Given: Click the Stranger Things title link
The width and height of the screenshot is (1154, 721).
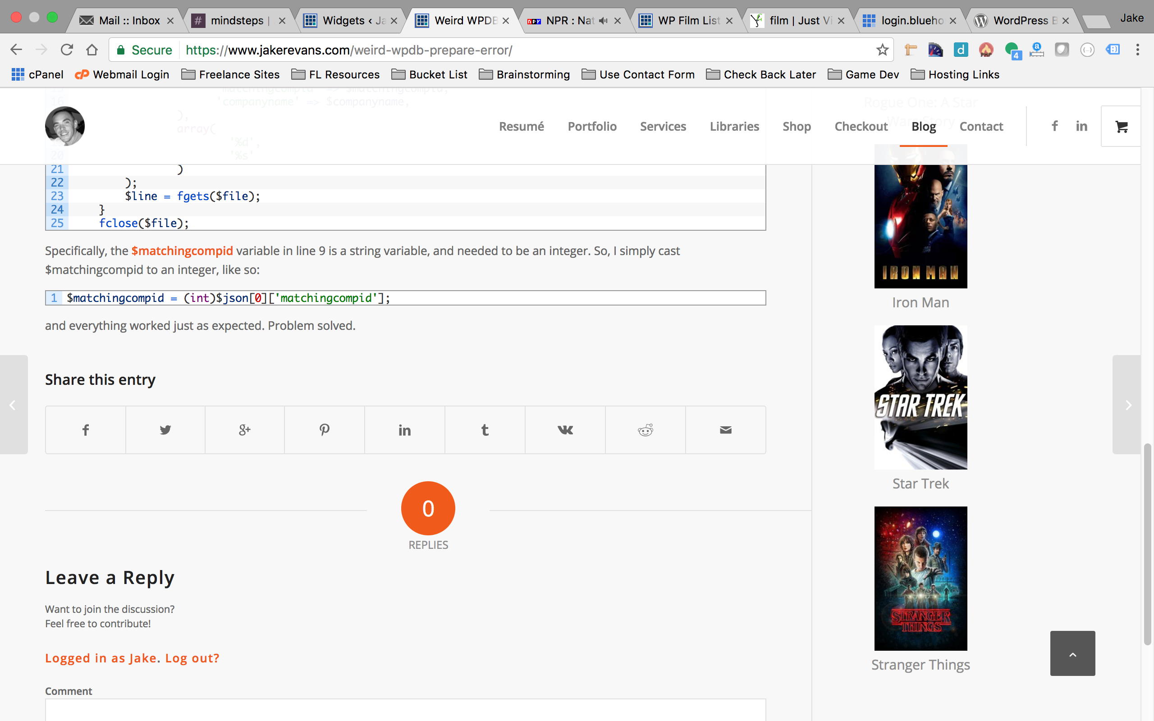Looking at the screenshot, I should coord(920,664).
